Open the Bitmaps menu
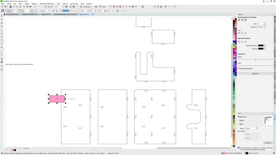The width and height of the screenshot is (276, 155). click(x=47, y=4)
